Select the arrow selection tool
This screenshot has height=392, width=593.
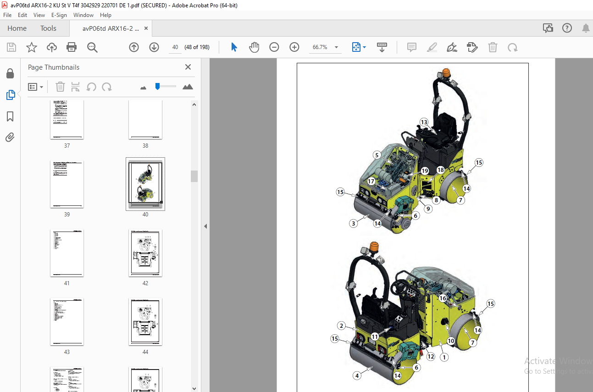(x=234, y=47)
